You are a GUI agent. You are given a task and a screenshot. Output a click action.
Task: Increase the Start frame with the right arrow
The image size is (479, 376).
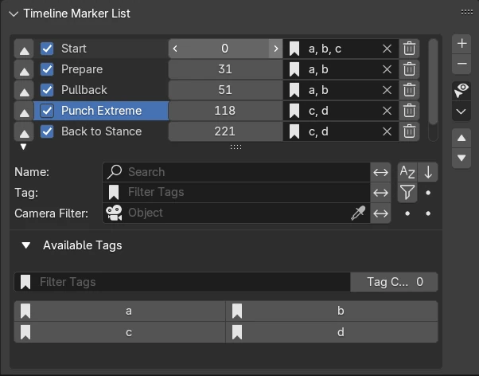point(276,49)
